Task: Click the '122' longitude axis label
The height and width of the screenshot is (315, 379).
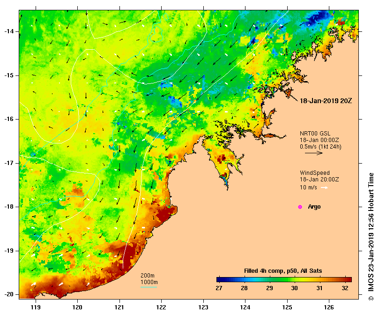Action: pos(161,307)
